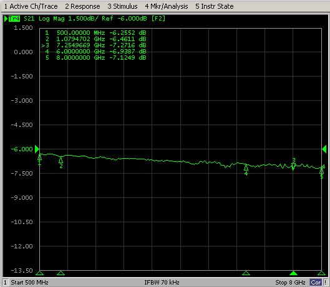Click the exclamation status icon
Viewport: 330px width, 287px height.
(326, 283)
